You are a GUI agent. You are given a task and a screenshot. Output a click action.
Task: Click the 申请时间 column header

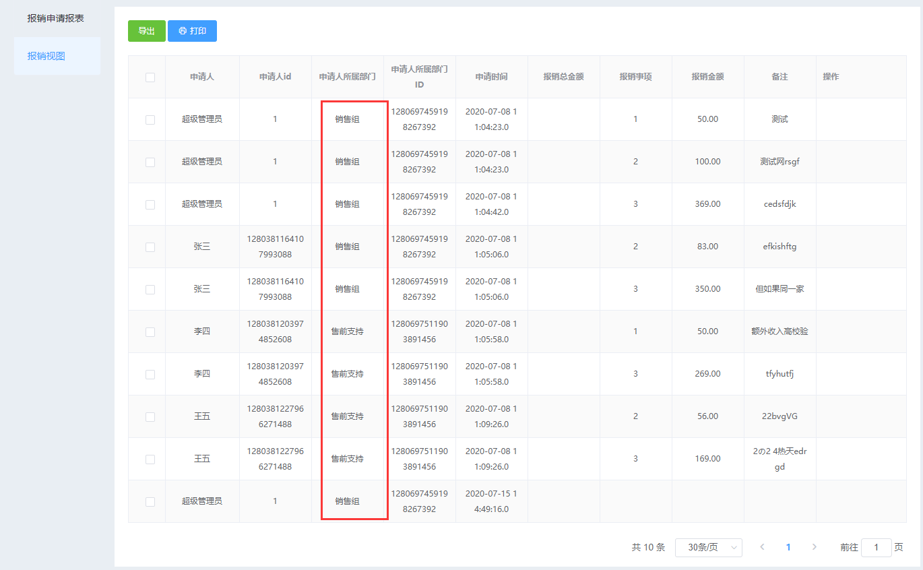(x=491, y=77)
